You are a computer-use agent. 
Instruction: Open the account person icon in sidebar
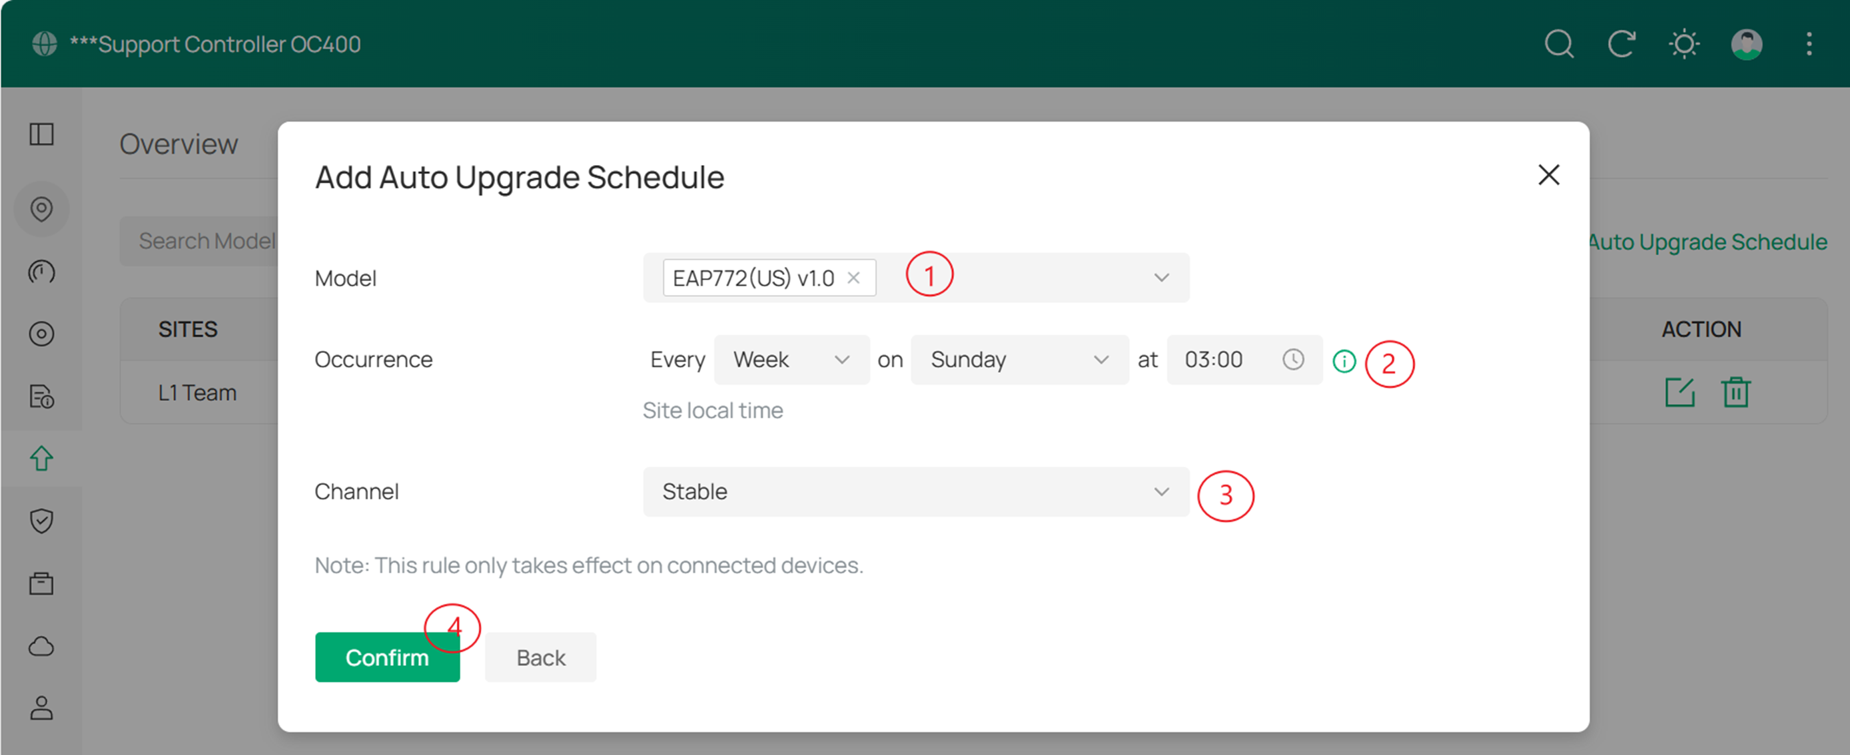click(x=41, y=709)
